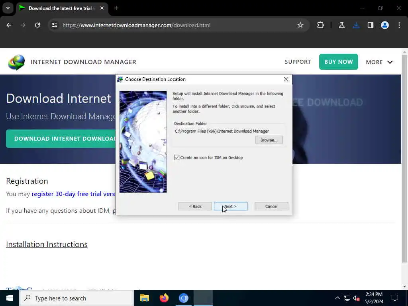Open Chrome Labs flask icon
The width and height of the screenshot is (408, 306).
click(341, 25)
